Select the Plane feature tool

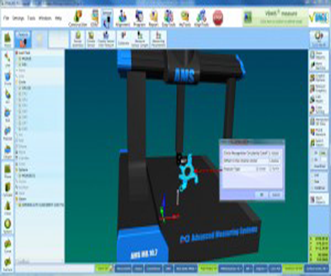pyautogui.click(x=8, y=171)
